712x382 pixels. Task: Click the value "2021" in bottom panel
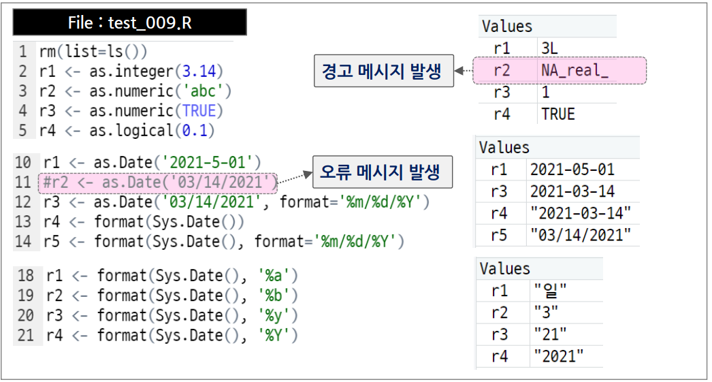559,356
